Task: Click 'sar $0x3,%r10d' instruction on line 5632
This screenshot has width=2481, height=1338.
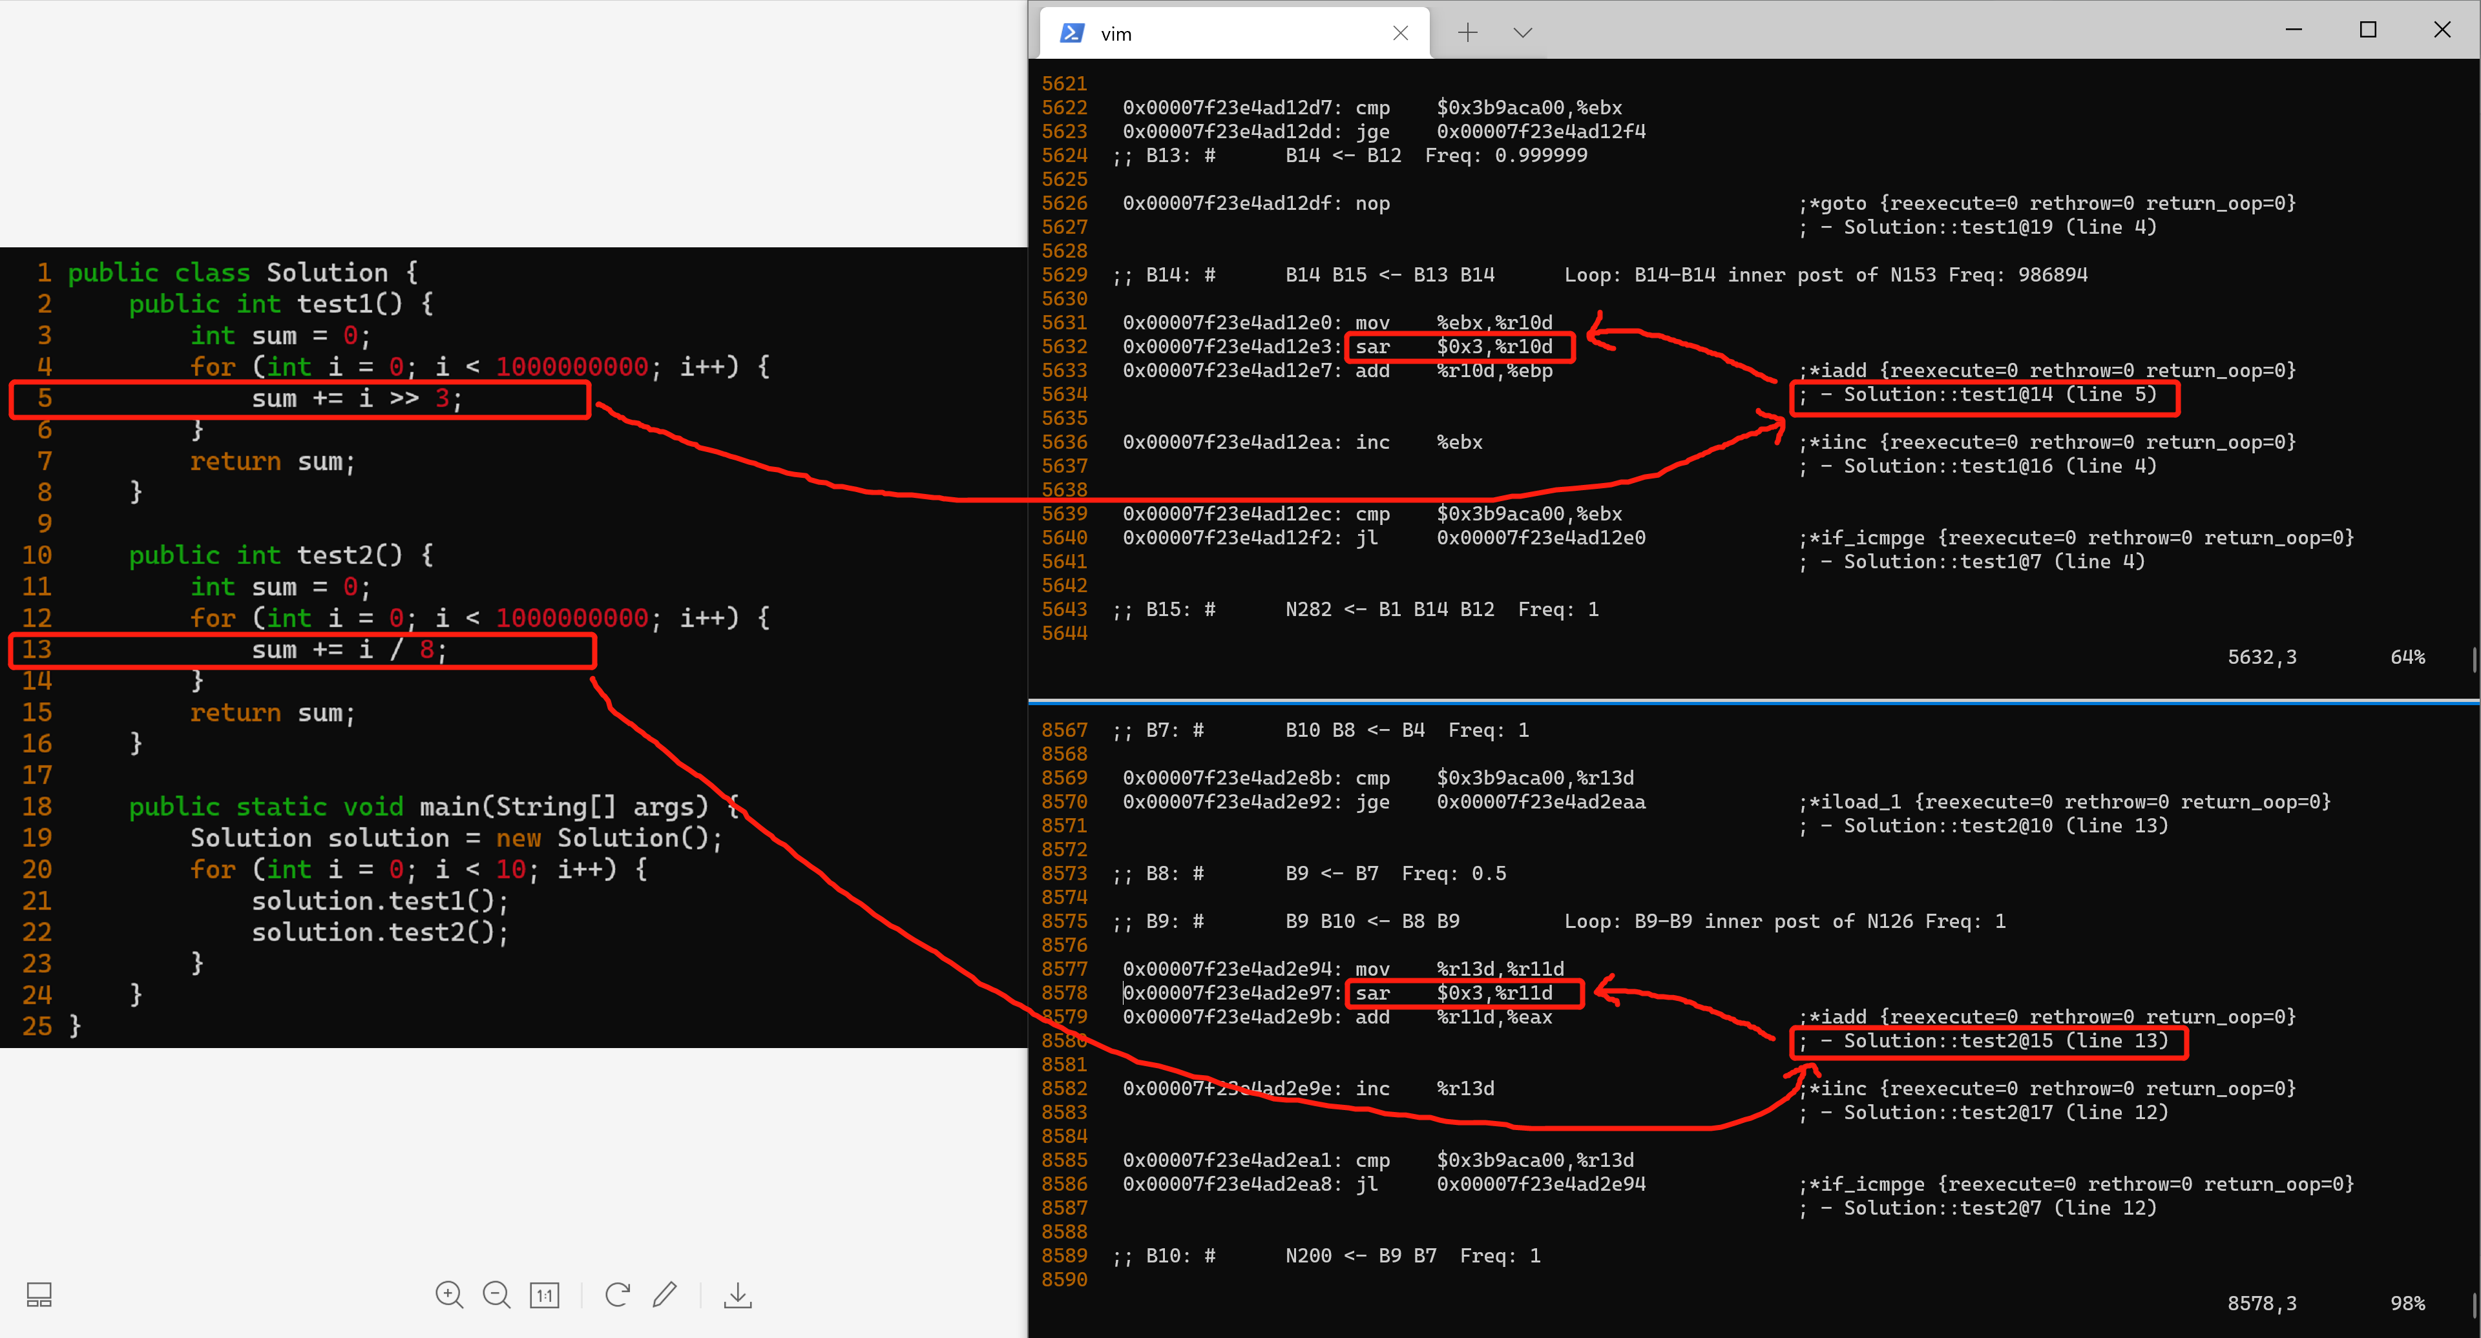Action: click(1453, 347)
